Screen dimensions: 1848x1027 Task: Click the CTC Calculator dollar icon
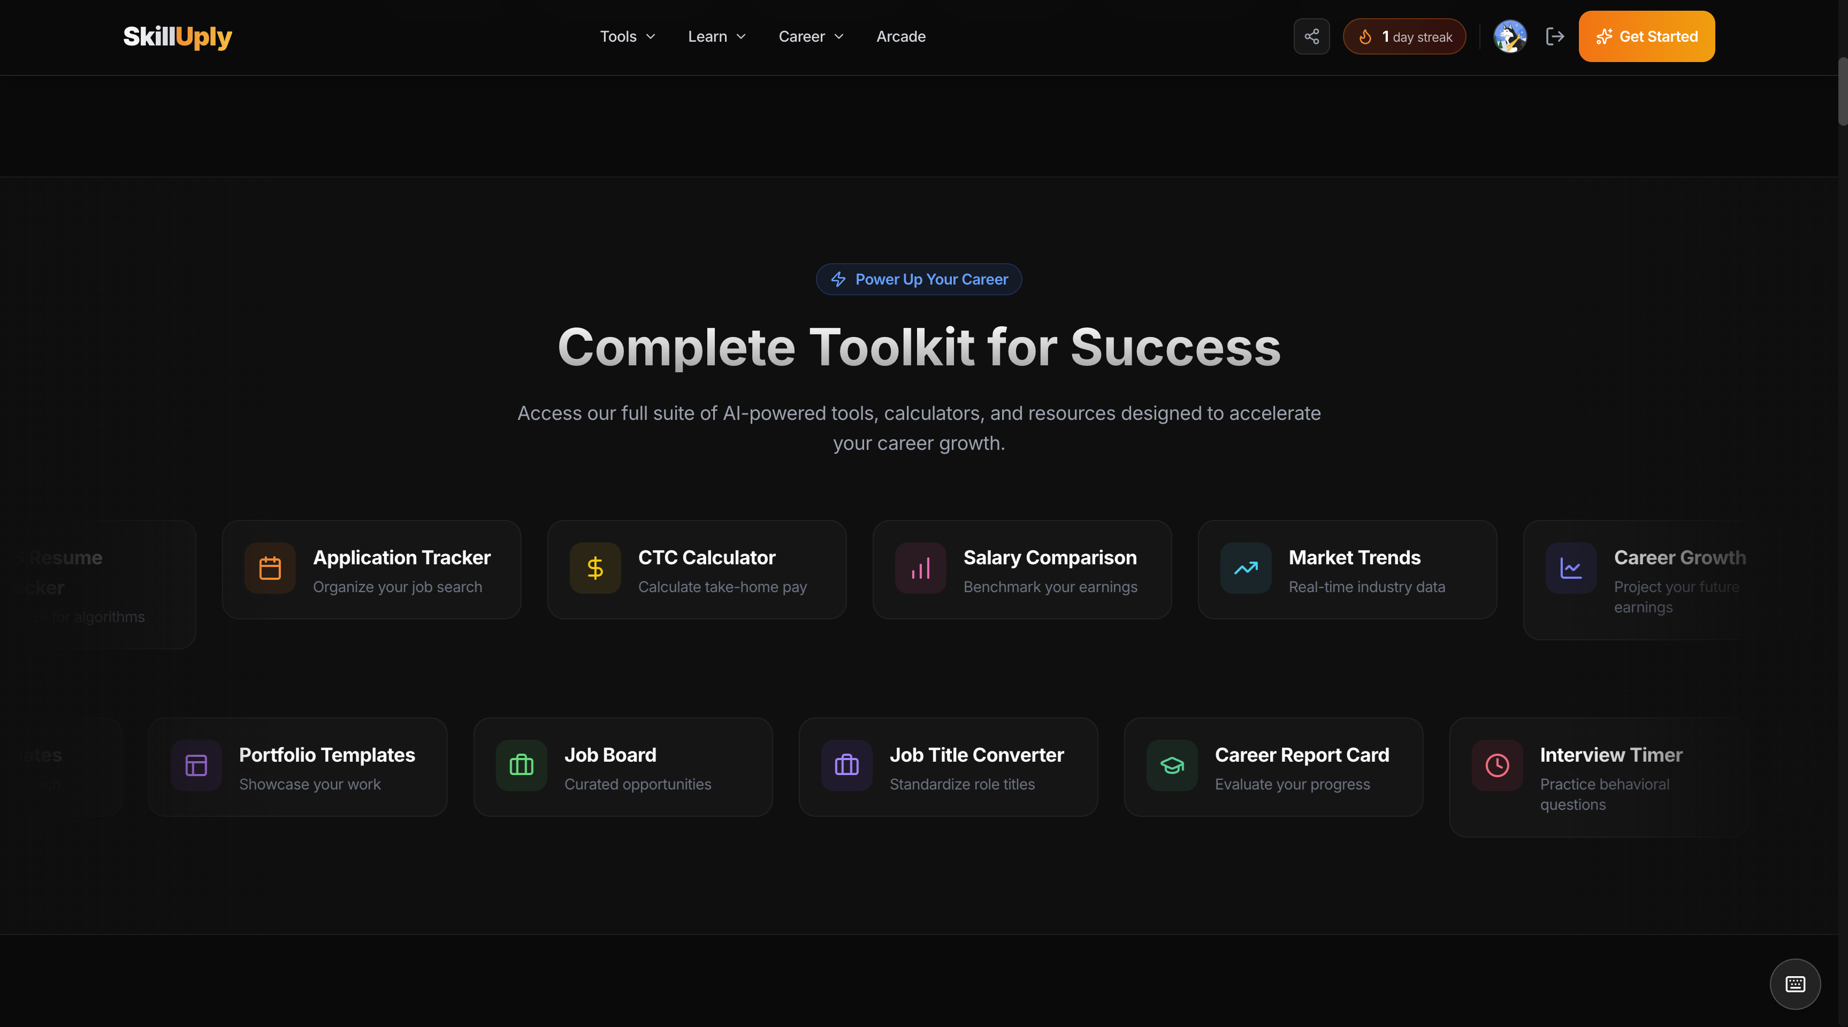coord(595,568)
